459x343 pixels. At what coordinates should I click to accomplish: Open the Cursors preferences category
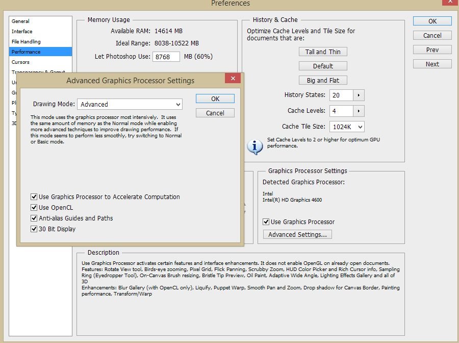coord(21,62)
